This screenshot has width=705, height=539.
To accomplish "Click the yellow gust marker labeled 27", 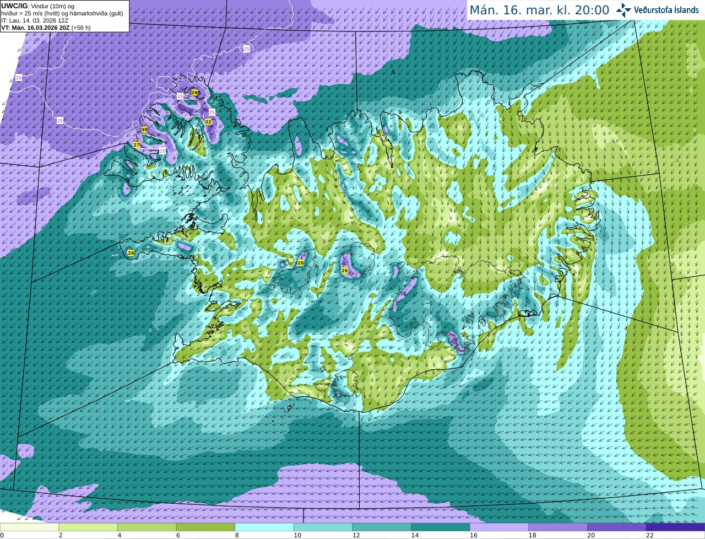I will pyautogui.click(x=137, y=145).
